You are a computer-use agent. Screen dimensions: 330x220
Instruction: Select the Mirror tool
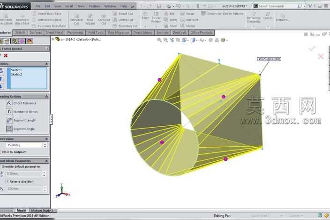point(187,26)
